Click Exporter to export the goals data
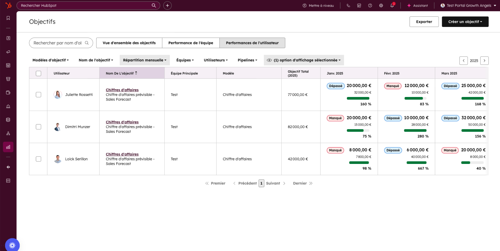The height and width of the screenshot is (251, 500). 424,22
